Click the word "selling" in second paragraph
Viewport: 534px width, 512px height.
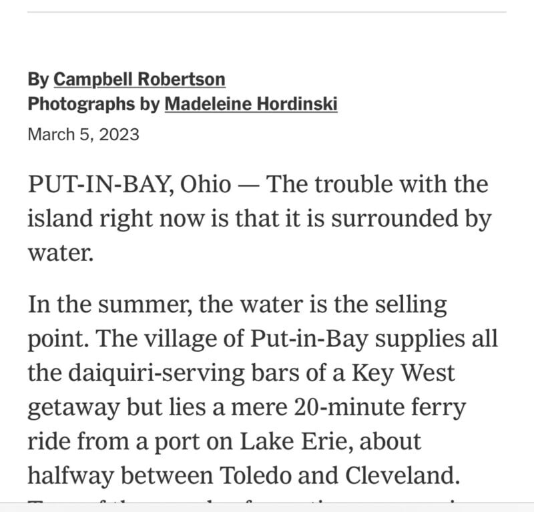point(409,305)
